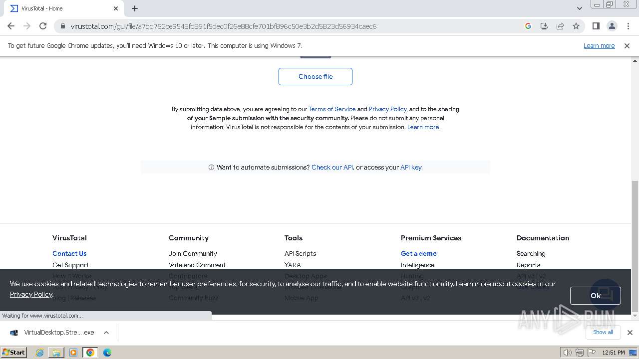Image resolution: width=639 pixels, height=359 pixels.
Task: Switch to Chrome in the taskbar
Action: click(90, 353)
